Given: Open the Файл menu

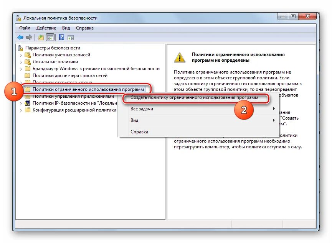Looking at the screenshot, I should [25, 28].
